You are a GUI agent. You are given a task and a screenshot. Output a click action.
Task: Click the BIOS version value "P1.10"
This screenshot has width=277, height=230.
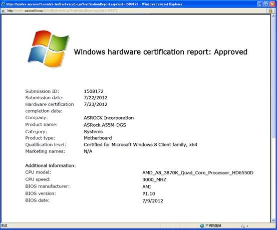pos(149,194)
